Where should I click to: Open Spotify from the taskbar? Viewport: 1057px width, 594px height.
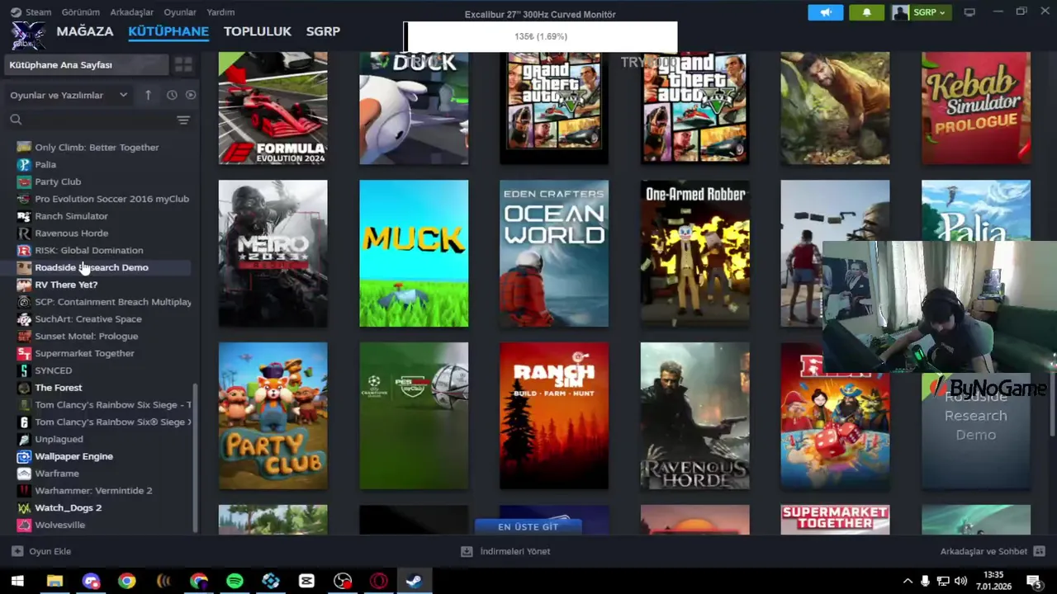[235, 581]
